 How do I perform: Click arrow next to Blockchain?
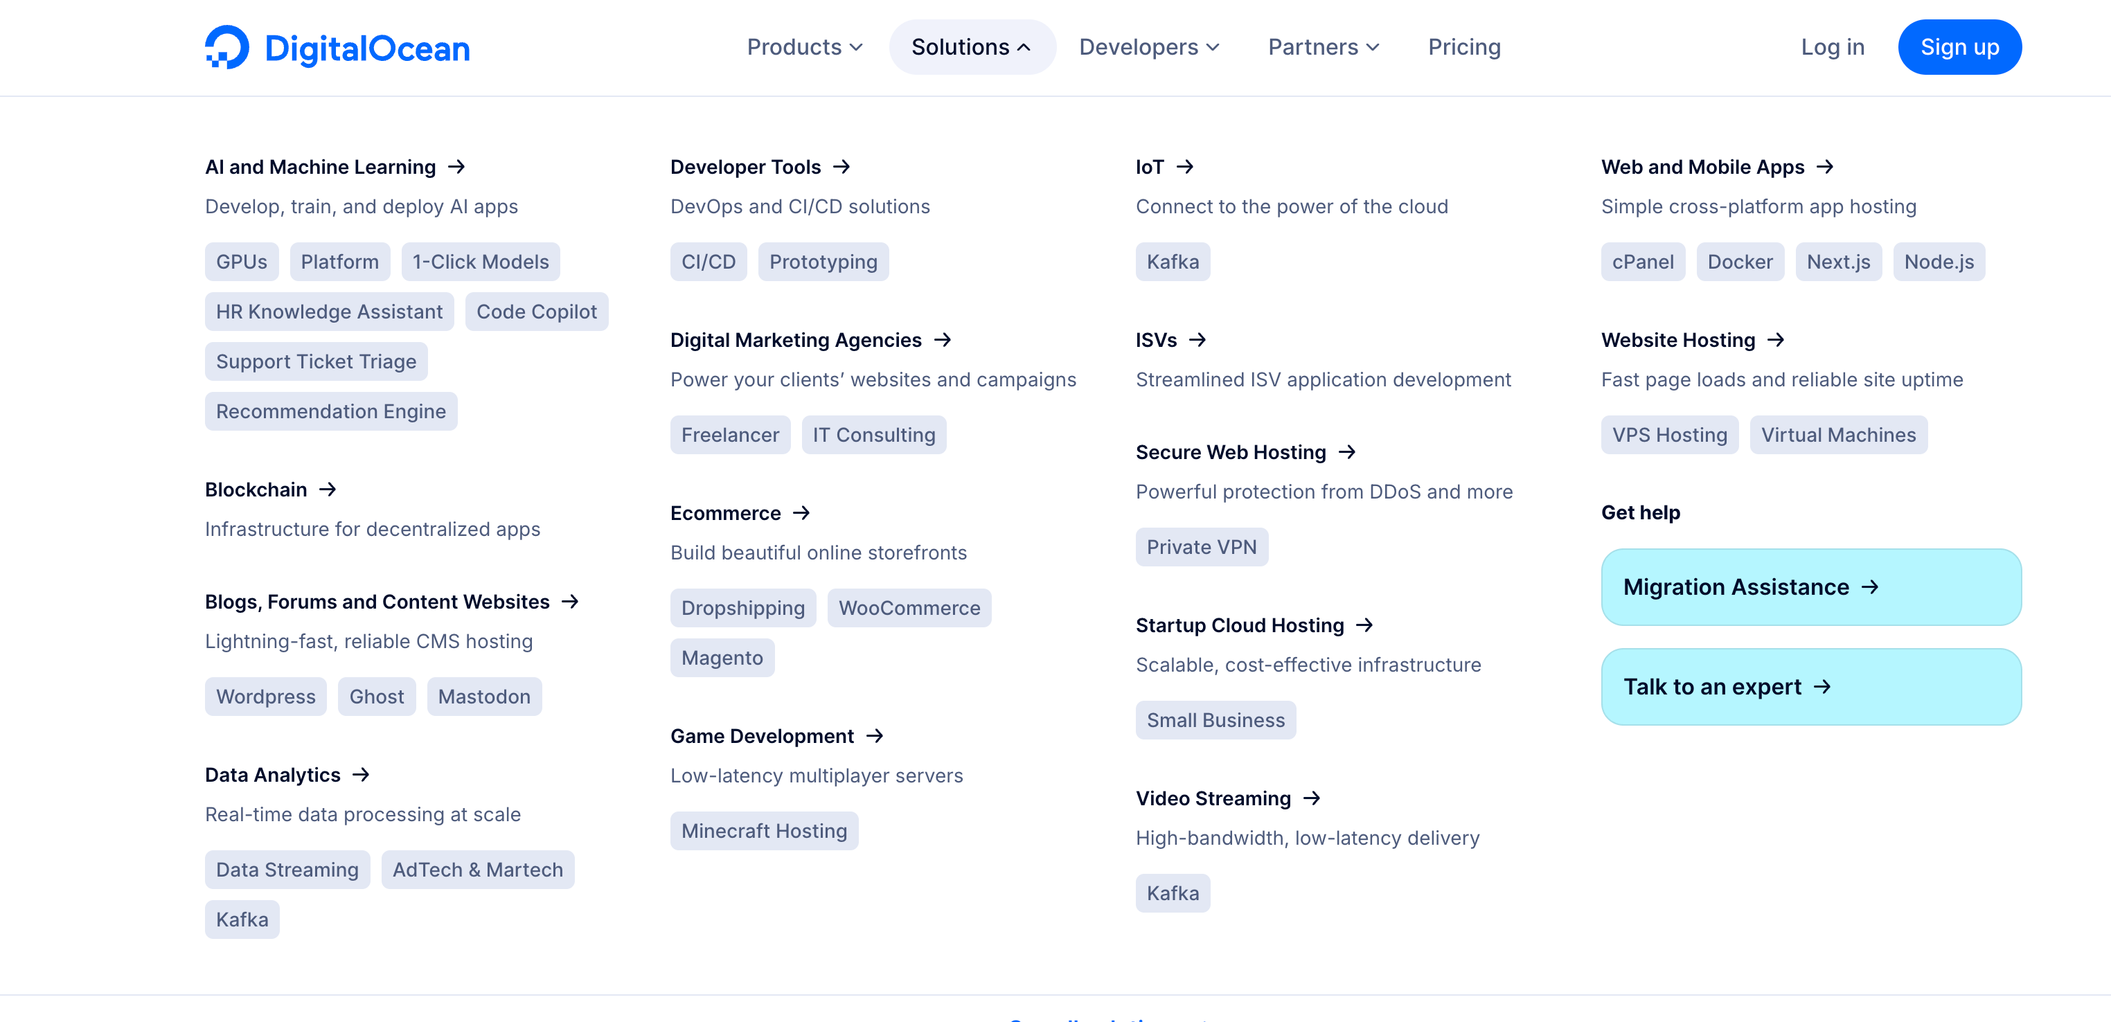[x=328, y=490]
